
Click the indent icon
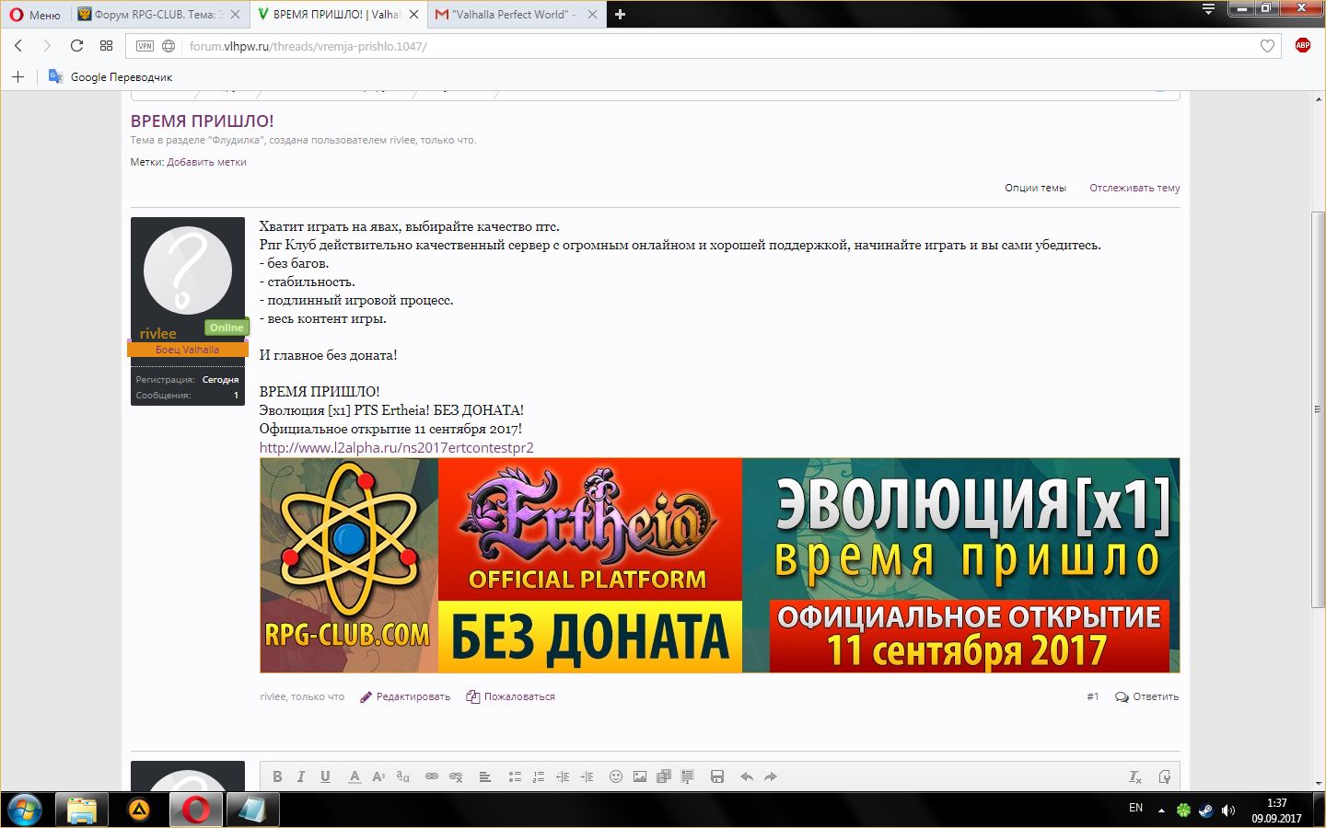click(587, 776)
